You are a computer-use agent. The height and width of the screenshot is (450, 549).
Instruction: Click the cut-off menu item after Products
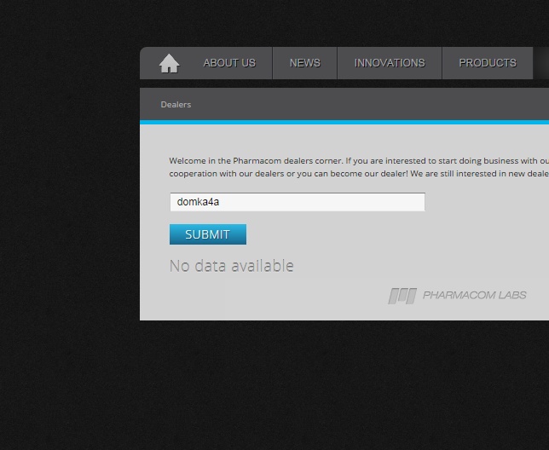coord(542,63)
